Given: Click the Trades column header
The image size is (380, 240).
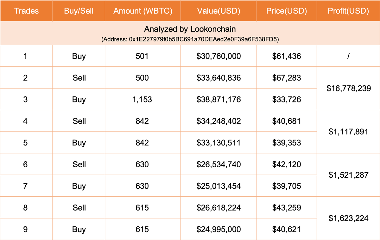Looking at the screenshot, I should [x=27, y=11].
